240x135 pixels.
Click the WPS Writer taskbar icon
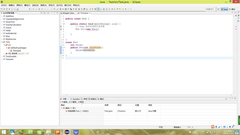tap(76, 132)
